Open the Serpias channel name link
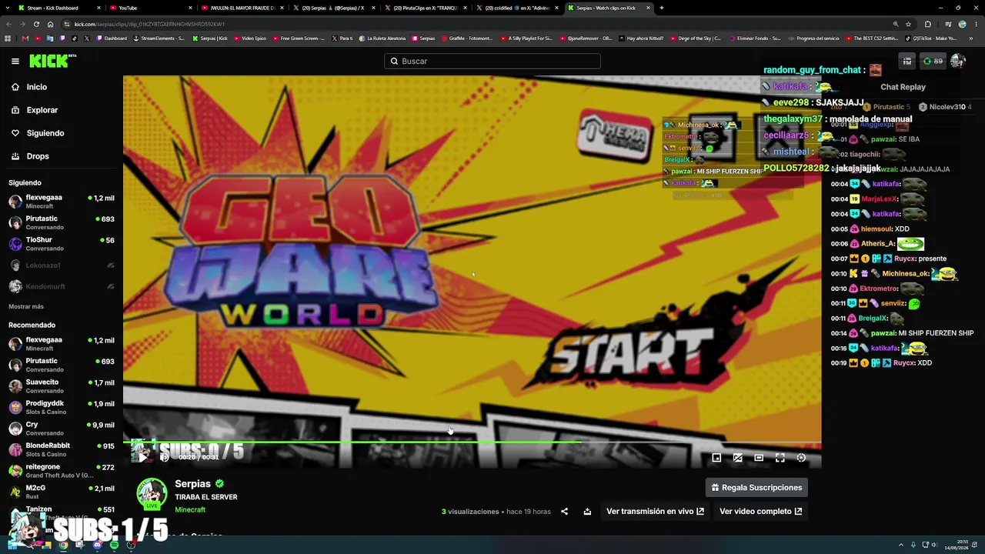This screenshot has width=985, height=554. [x=192, y=484]
